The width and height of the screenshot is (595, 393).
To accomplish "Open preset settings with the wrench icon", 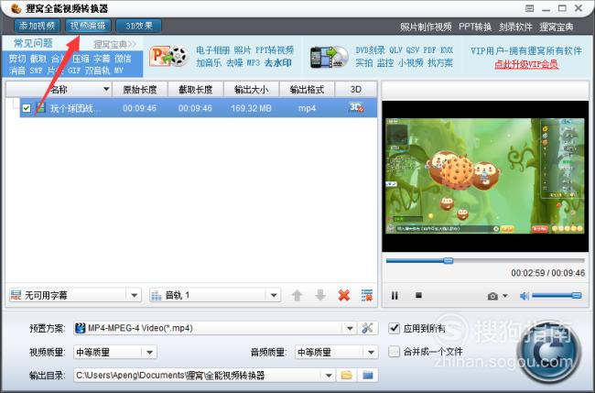I will 367,328.
